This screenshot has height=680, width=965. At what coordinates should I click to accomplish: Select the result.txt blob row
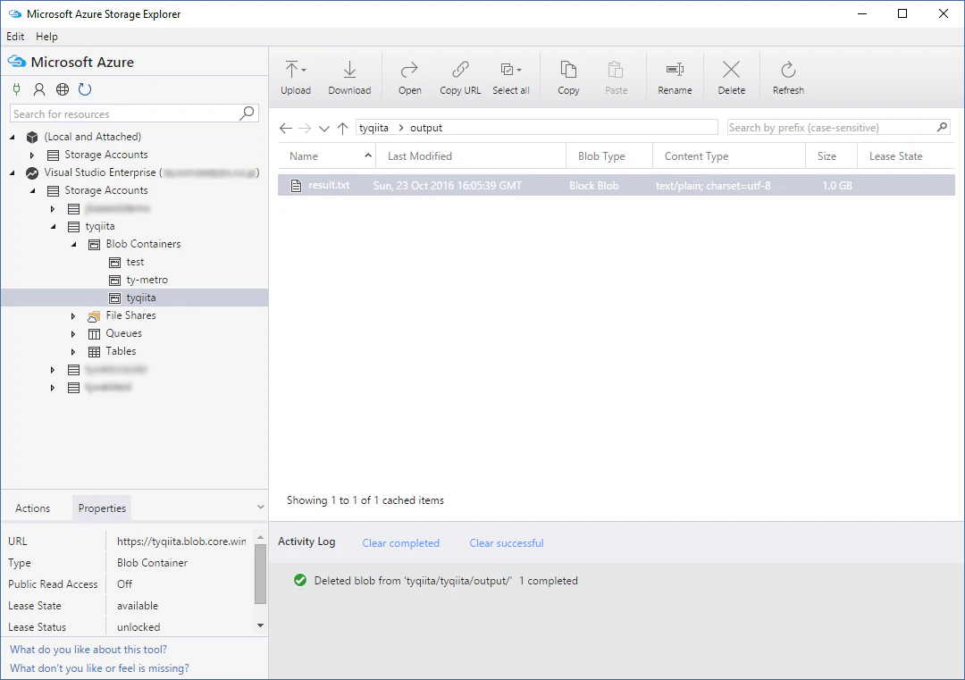[616, 185]
